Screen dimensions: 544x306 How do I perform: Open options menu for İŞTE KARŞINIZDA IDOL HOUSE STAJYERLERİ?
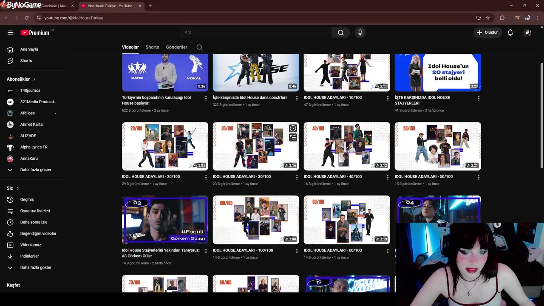[479, 98]
